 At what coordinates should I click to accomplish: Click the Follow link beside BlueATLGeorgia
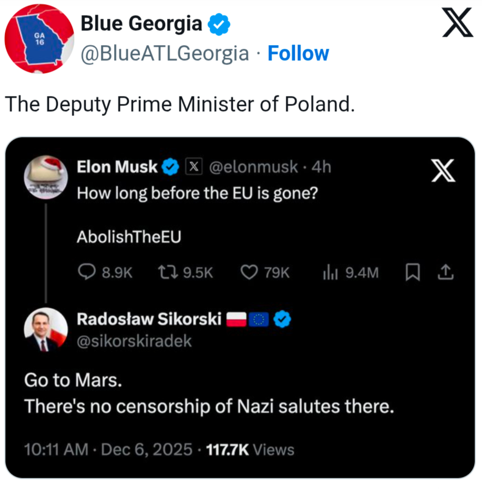pos(298,54)
